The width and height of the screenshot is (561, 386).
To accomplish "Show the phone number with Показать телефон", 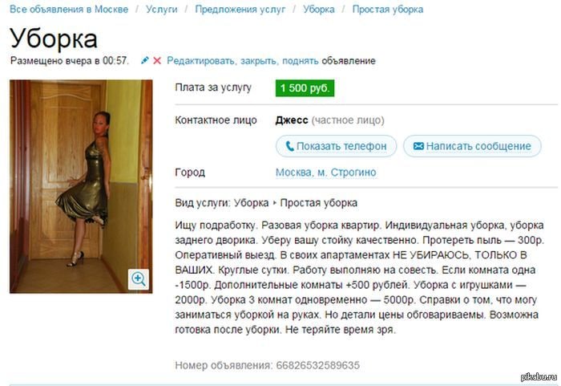I will [336, 146].
